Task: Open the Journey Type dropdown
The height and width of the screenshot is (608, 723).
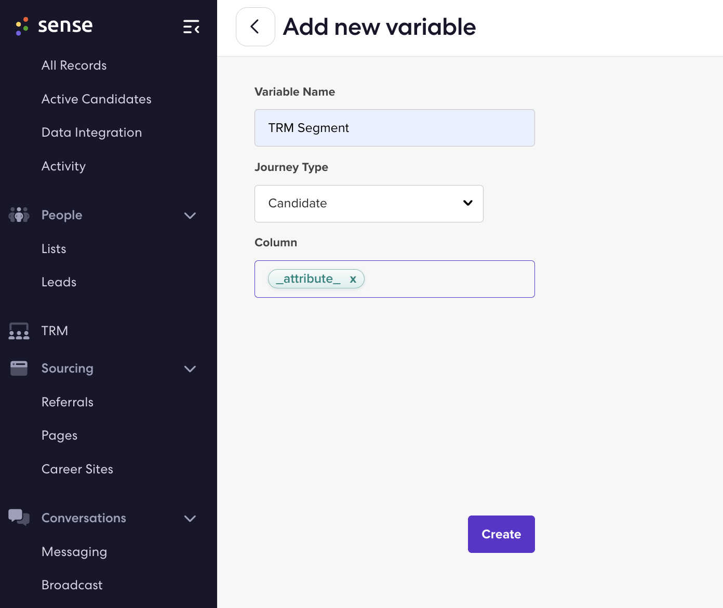Action: coord(369,204)
